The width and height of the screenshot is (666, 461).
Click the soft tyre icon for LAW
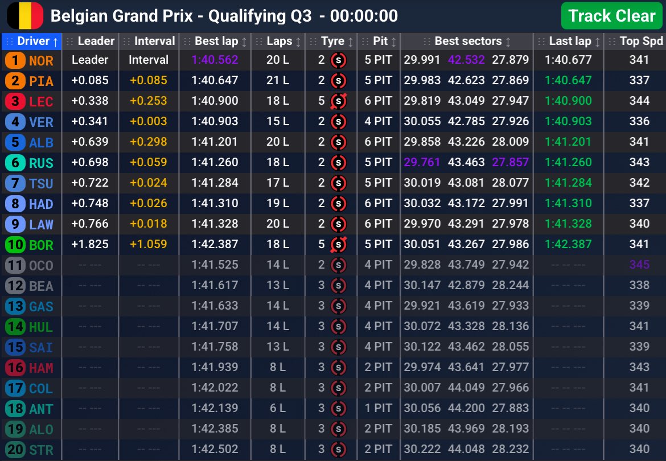click(339, 224)
